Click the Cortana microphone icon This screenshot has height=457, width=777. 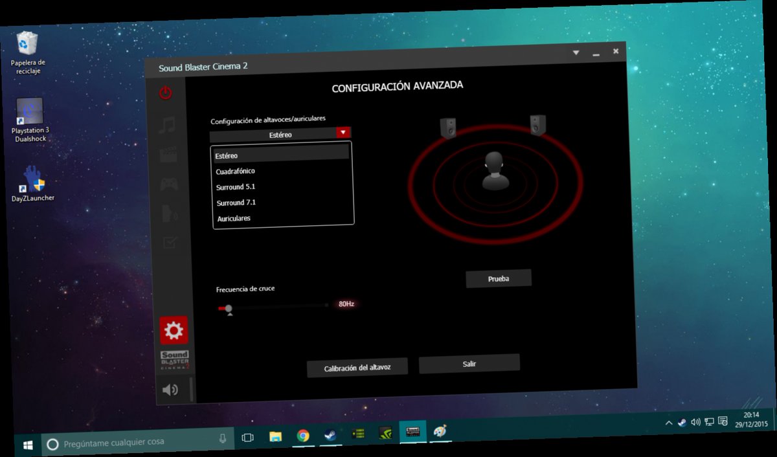[223, 439]
